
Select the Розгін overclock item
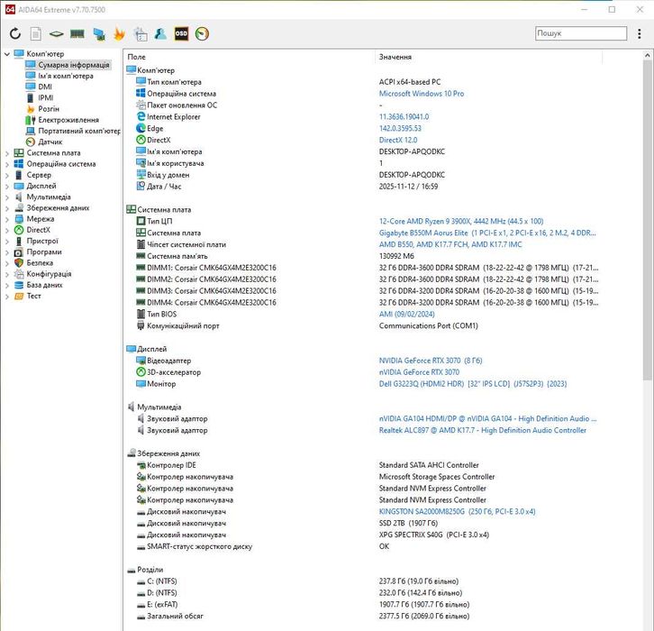(x=49, y=108)
